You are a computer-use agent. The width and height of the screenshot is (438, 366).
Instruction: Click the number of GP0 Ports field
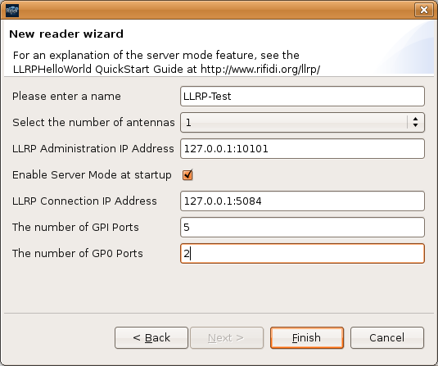[303, 253]
